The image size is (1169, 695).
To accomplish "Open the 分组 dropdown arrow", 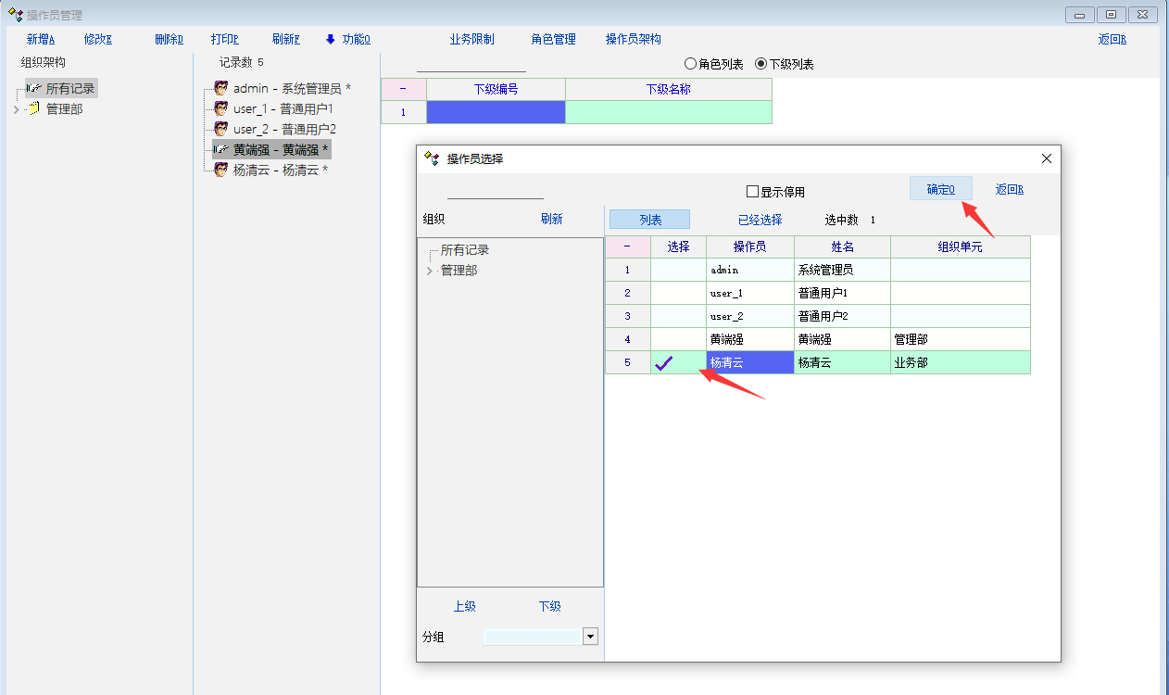I will [x=590, y=637].
